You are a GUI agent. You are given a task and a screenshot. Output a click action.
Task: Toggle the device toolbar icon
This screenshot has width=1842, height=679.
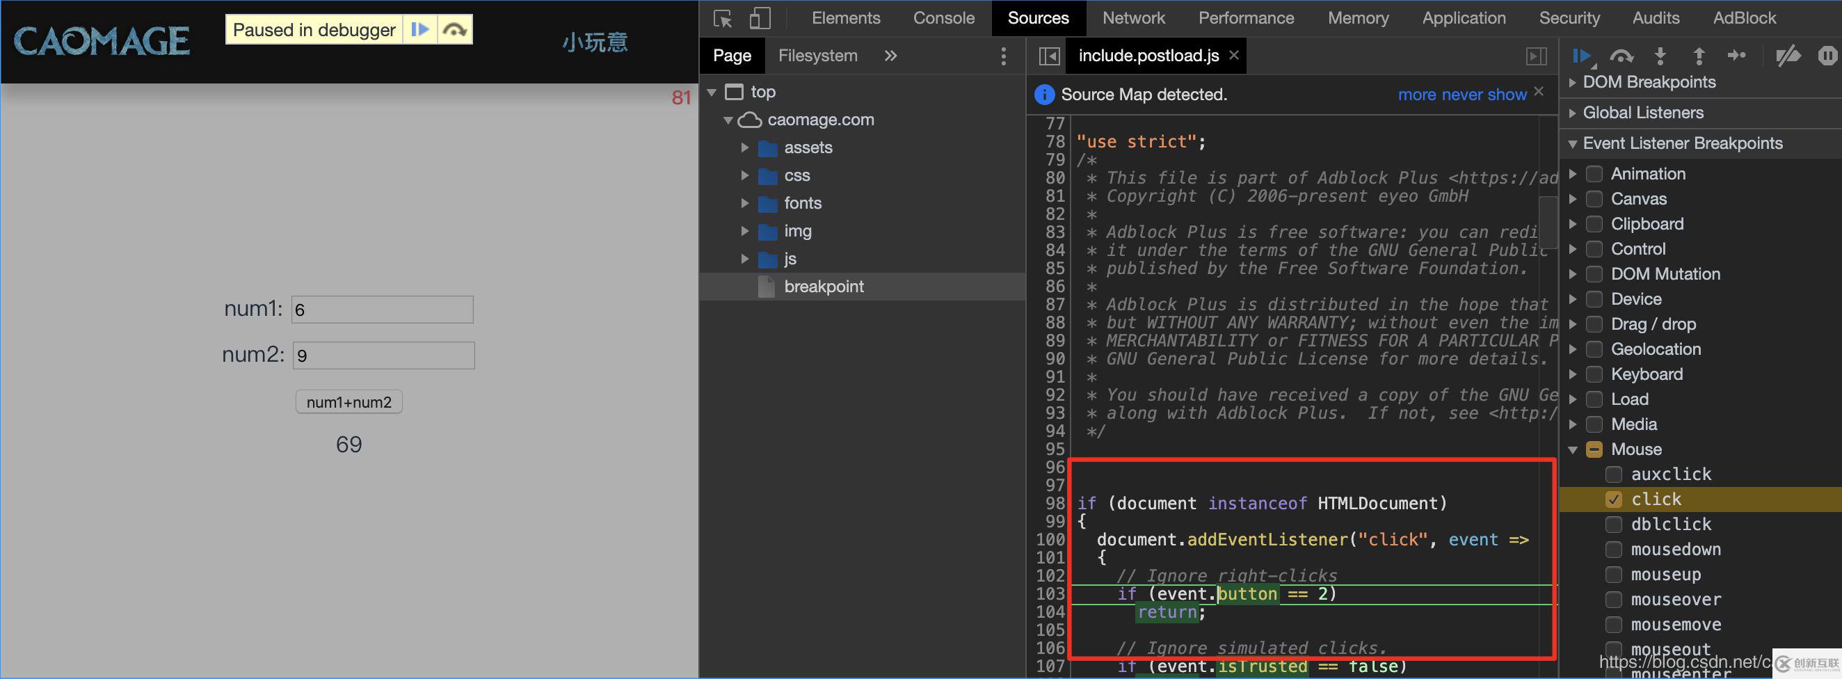pyautogui.click(x=760, y=18)
